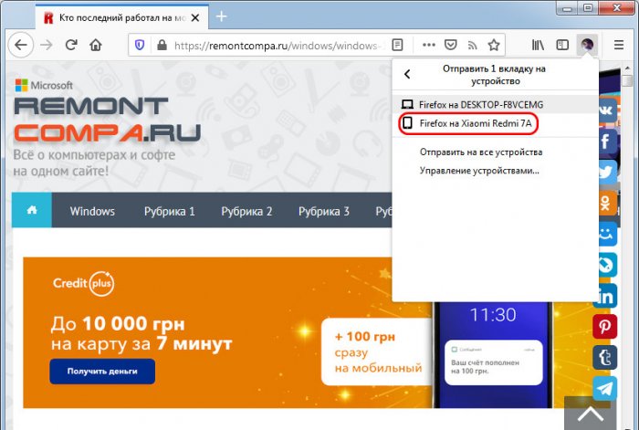Open the Firefox Library icon
Image resolution: width=639 pixels, height=430 pixels.
(x=539, y=44)
